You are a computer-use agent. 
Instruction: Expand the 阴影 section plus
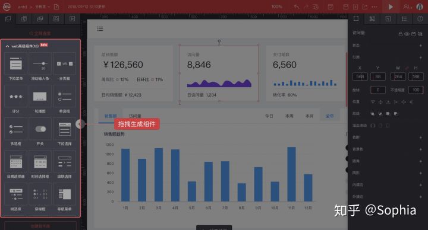point(421,173)
